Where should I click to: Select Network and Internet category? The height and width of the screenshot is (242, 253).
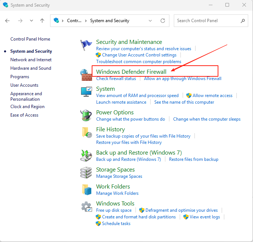pos(31,60)
